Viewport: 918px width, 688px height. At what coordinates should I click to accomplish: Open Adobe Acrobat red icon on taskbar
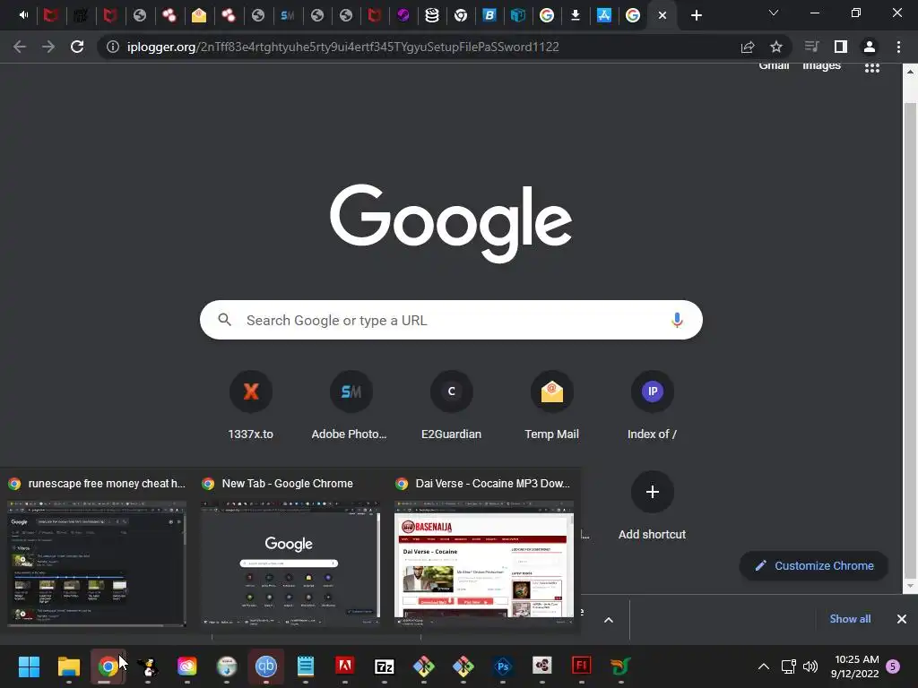[345, 666]
